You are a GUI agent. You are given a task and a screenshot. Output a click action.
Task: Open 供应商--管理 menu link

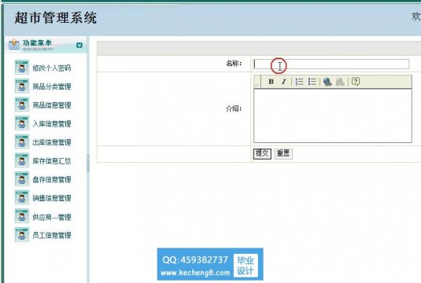52,217
